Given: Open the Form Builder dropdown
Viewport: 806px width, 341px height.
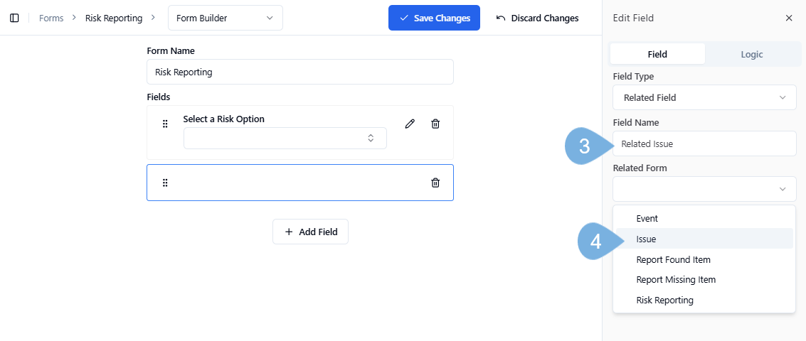Looking at the screenshot, I should (225, 18).
